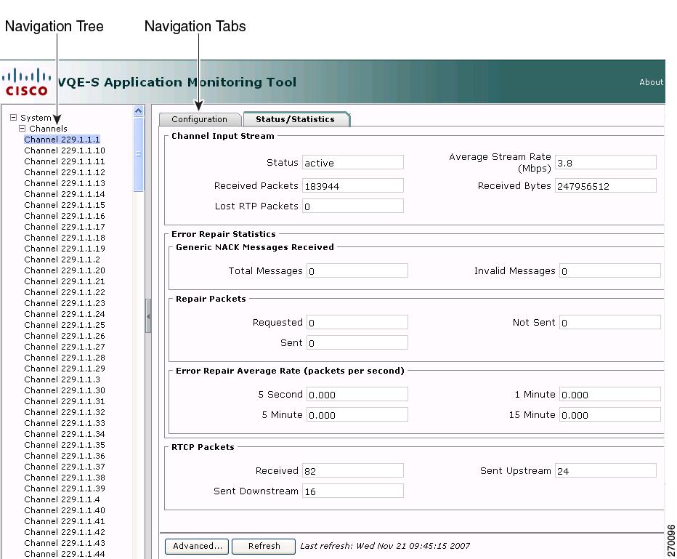Screen dimensions: 677x559
Task: Switch to the Configuration tab
Action: pos(199,119)
